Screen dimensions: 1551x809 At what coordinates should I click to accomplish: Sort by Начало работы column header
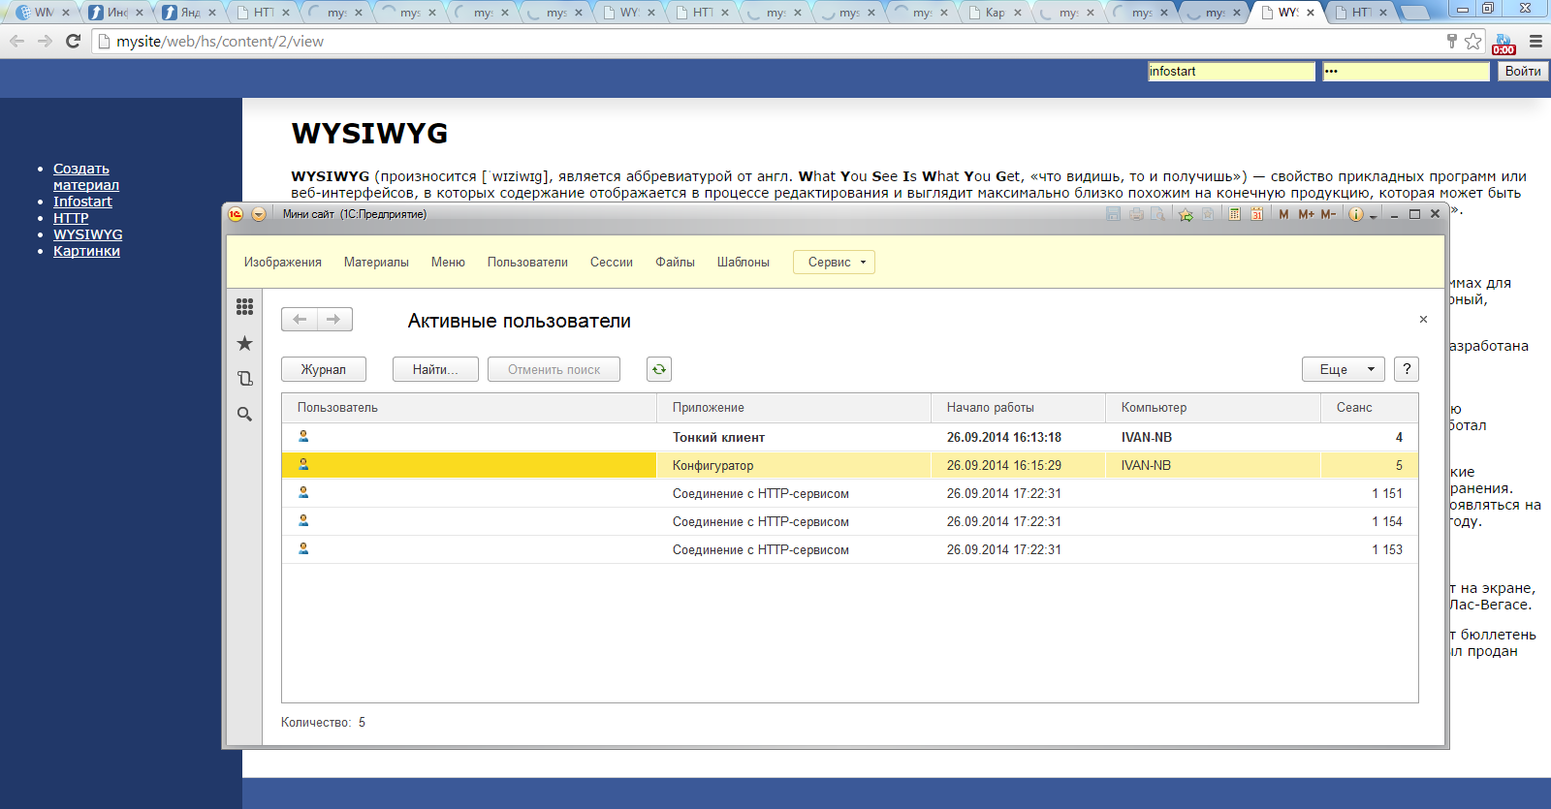(x=1019, y=408)
